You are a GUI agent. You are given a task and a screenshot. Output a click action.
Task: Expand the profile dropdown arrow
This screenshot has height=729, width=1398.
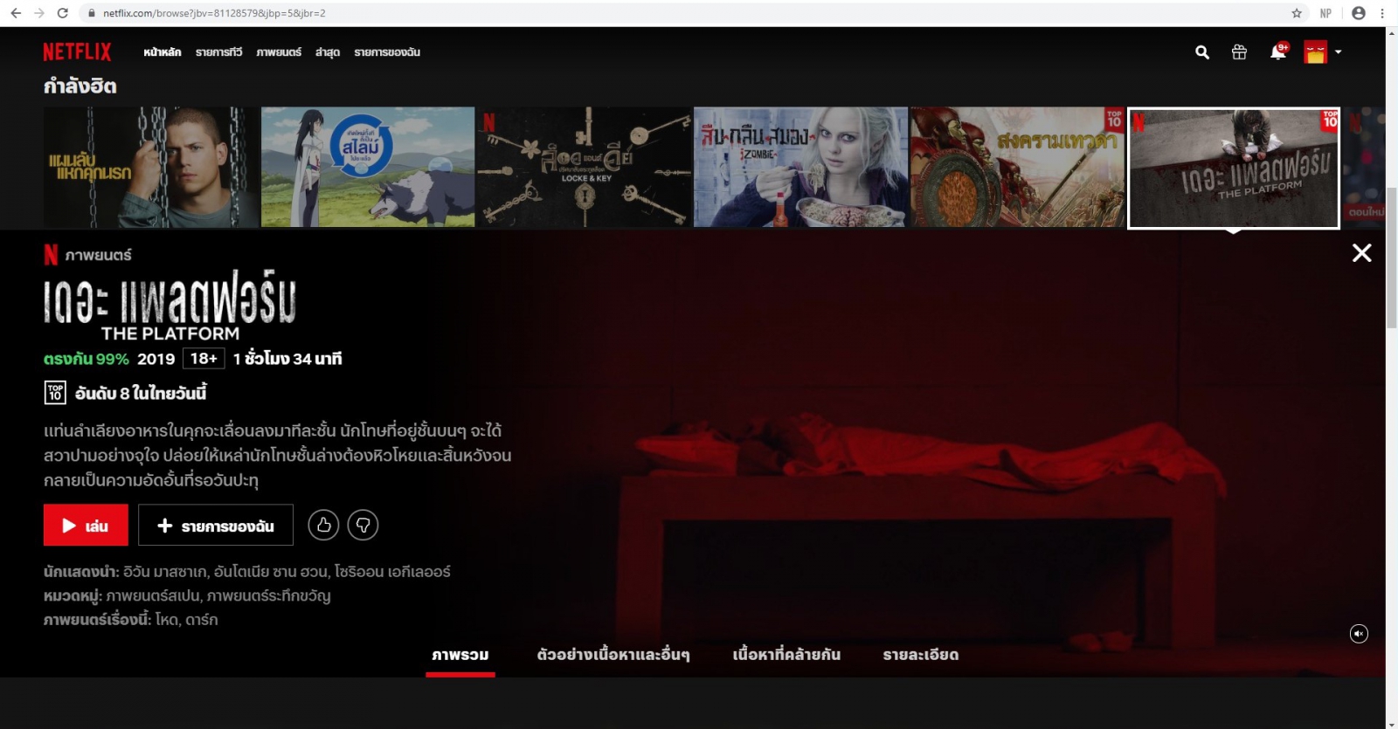pyautogui.click(x=1338, y=52)
